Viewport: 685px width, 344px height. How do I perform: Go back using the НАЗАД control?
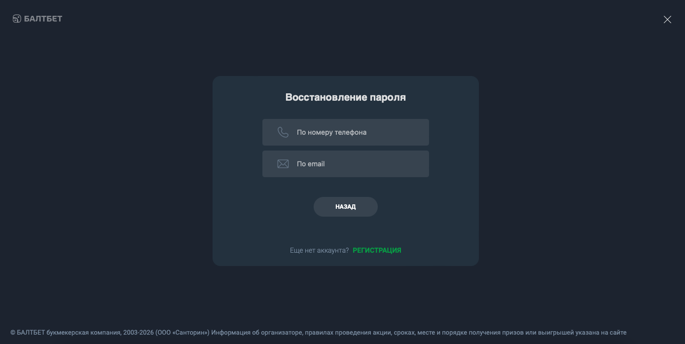point(345,207)
